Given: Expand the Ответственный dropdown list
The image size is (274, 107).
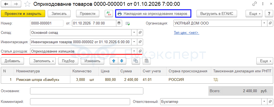Looking at the screenshot, I should [264, 101].
